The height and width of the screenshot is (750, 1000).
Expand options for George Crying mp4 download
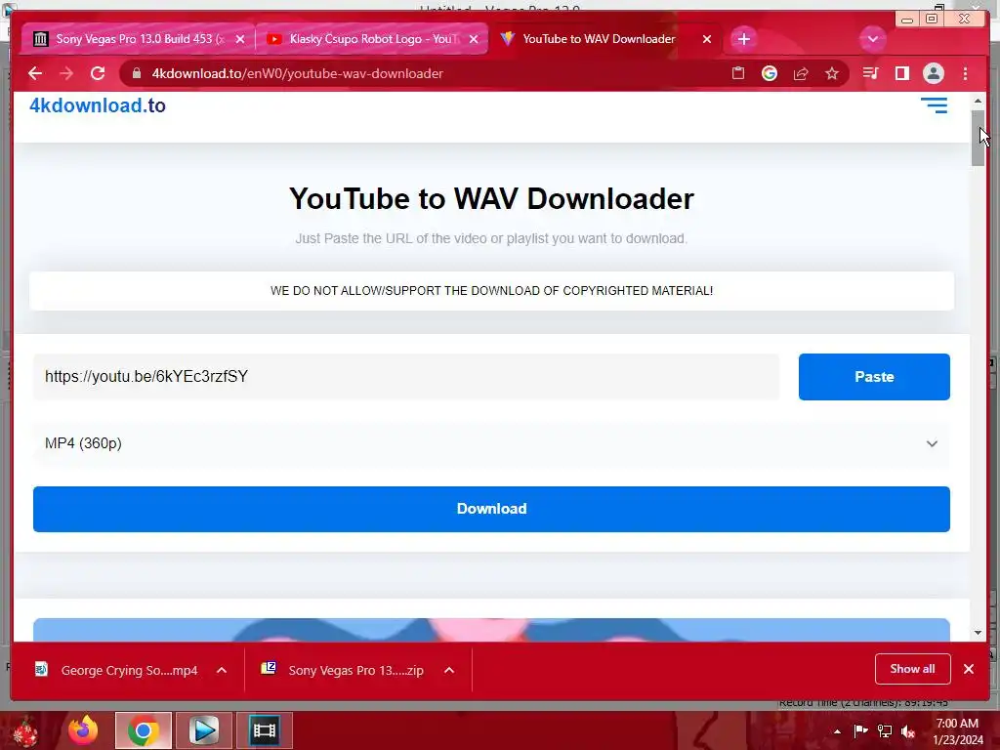(222, 670)
